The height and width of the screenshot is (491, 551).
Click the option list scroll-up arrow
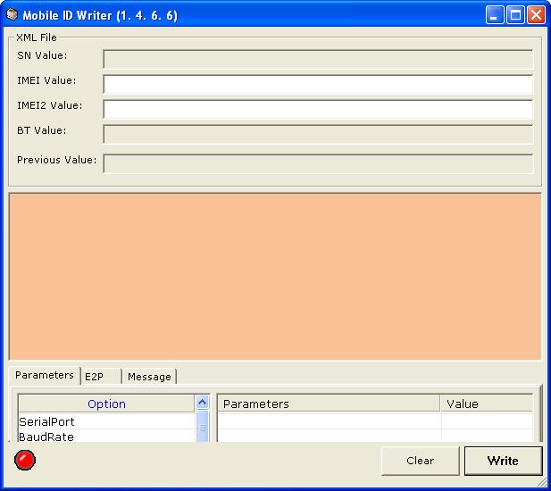pos(203,403)
